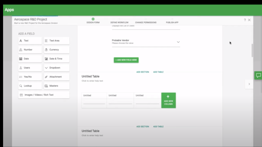Screen dimensions: 262x147
Task: Add a Number field
Action: [x=30, y=50]
